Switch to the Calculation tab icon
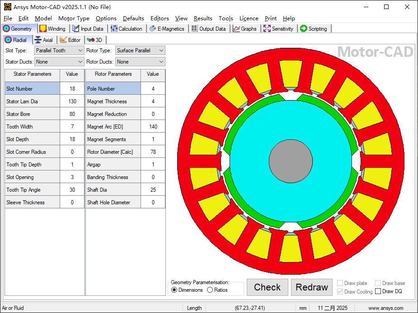Screen dimensions: 418x313 coord(114,28)
